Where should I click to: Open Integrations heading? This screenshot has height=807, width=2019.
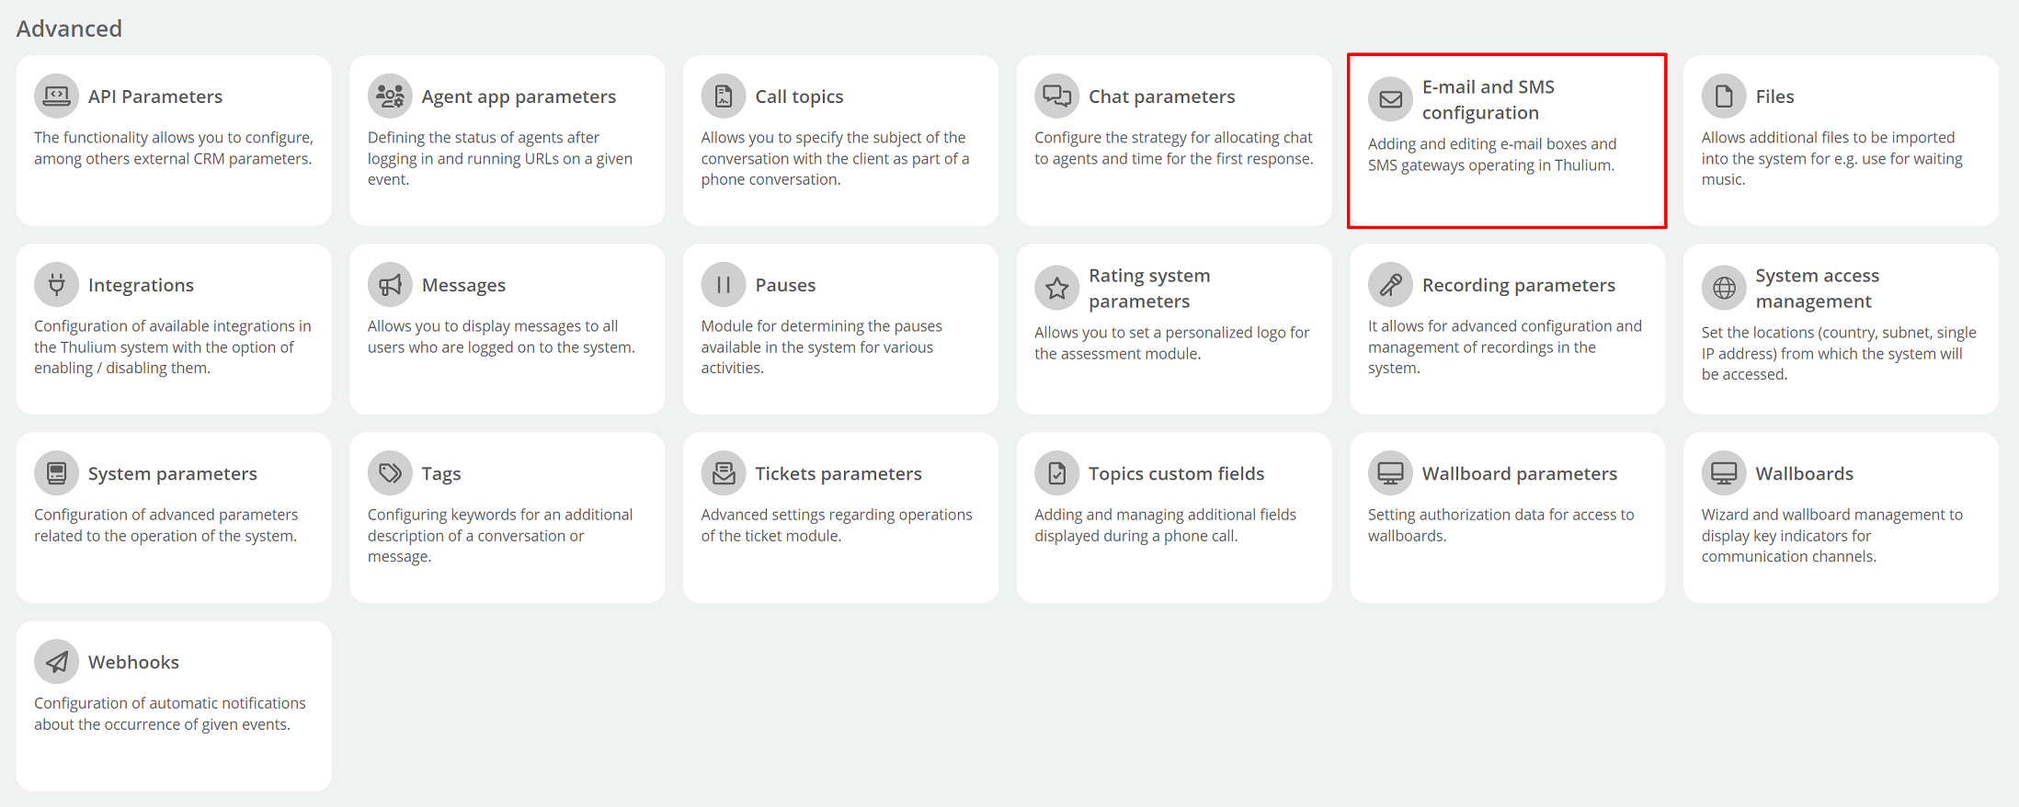(141, 285)
